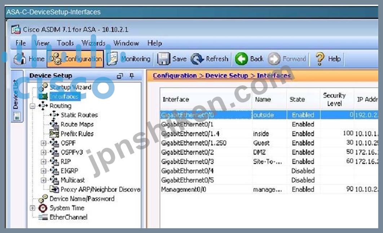Click the EIGRP tree icon

tap(54, 171)
